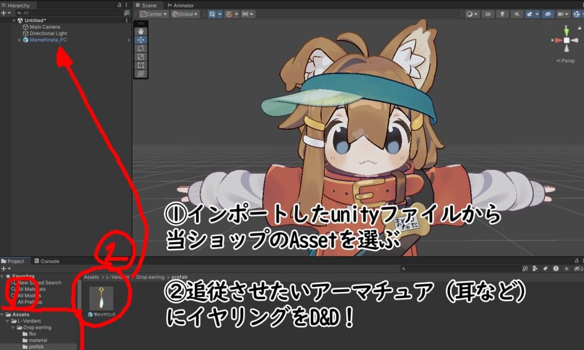This screenshot has width=584, height=350.
Task: Navigate to Assets via the breadcrumb
Action: pyautogui.click(x=90, y=277)
